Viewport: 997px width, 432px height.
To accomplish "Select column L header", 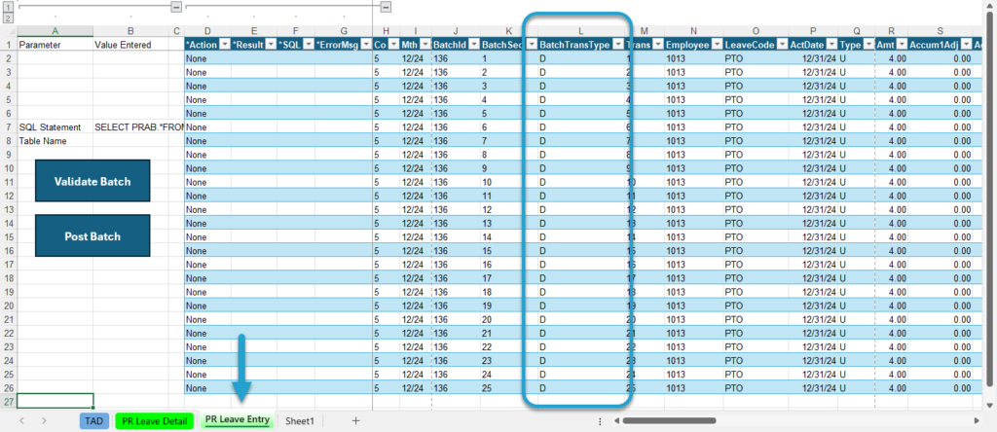I will tap(580, 30).
